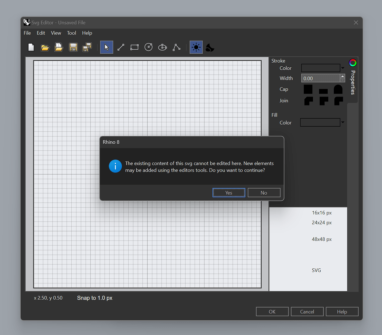Switch canvas to dark mode
The image size is (382, 335).
click(210, 47)
